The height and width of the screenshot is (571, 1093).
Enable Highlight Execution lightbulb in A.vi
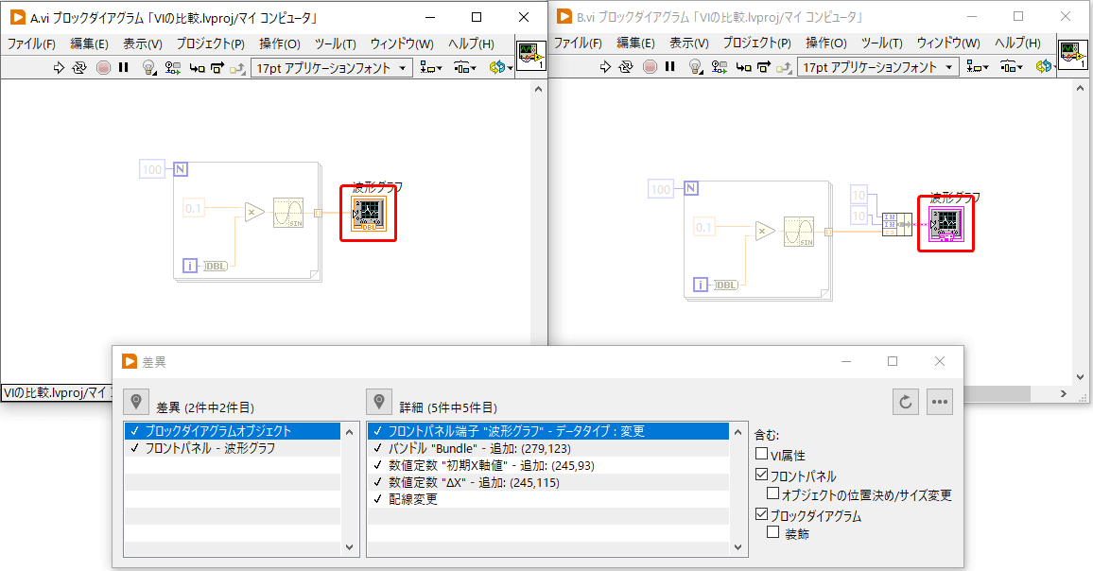[147, 68]
